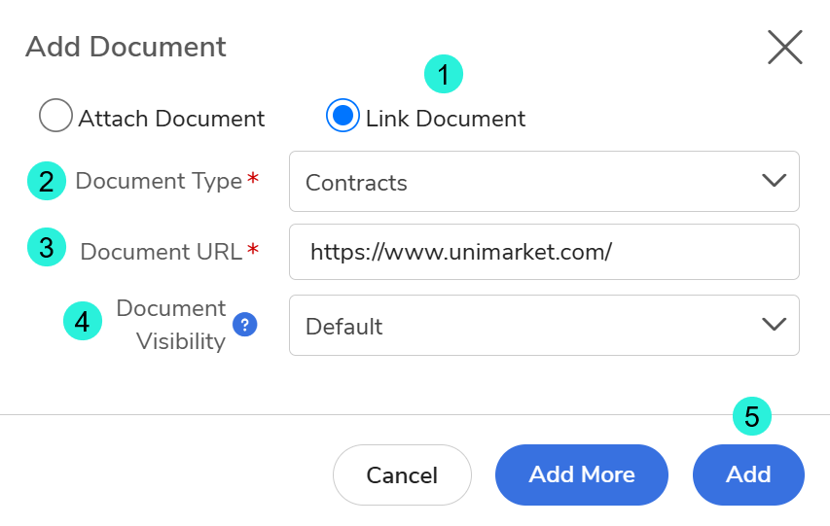Select the Link Document radio button
Image resolution: width=830 pixels, height=526 pixels.
[343, 115]
